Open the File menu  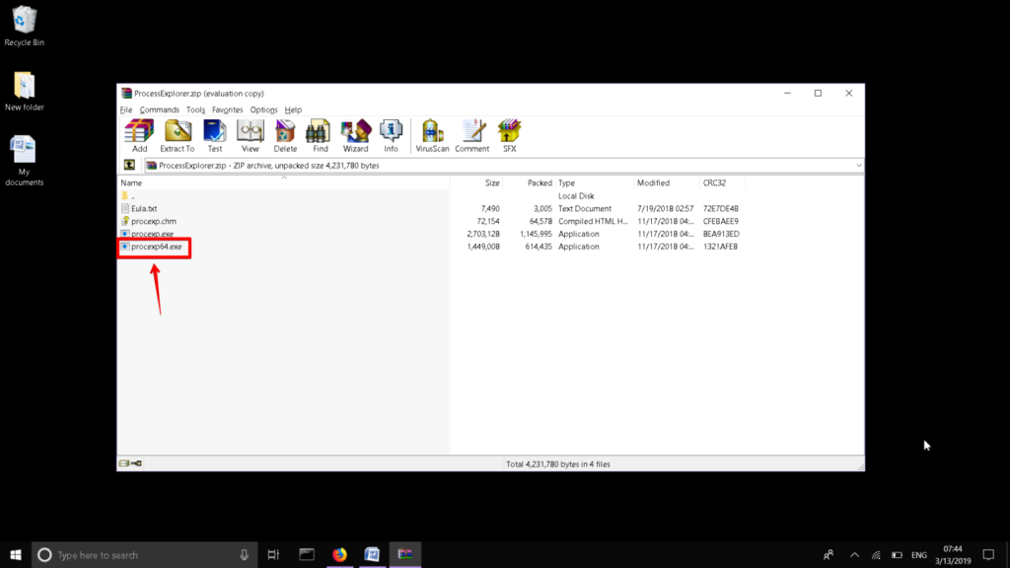pyautogui.click(x=126, y=109)
